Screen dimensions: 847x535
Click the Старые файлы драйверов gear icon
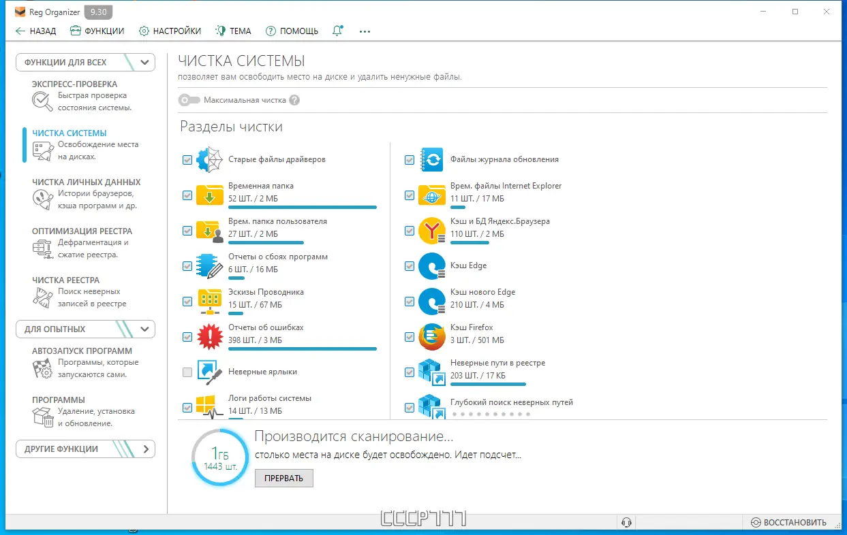(209, 160)
